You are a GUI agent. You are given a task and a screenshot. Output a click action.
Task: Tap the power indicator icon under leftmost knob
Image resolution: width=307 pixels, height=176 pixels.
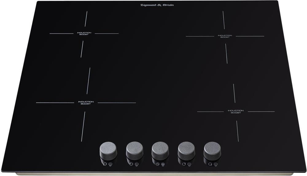(111, 164)
